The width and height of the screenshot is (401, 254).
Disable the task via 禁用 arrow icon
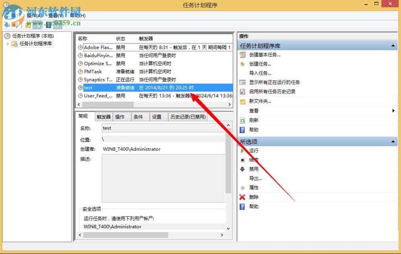(x=243, y=169)
